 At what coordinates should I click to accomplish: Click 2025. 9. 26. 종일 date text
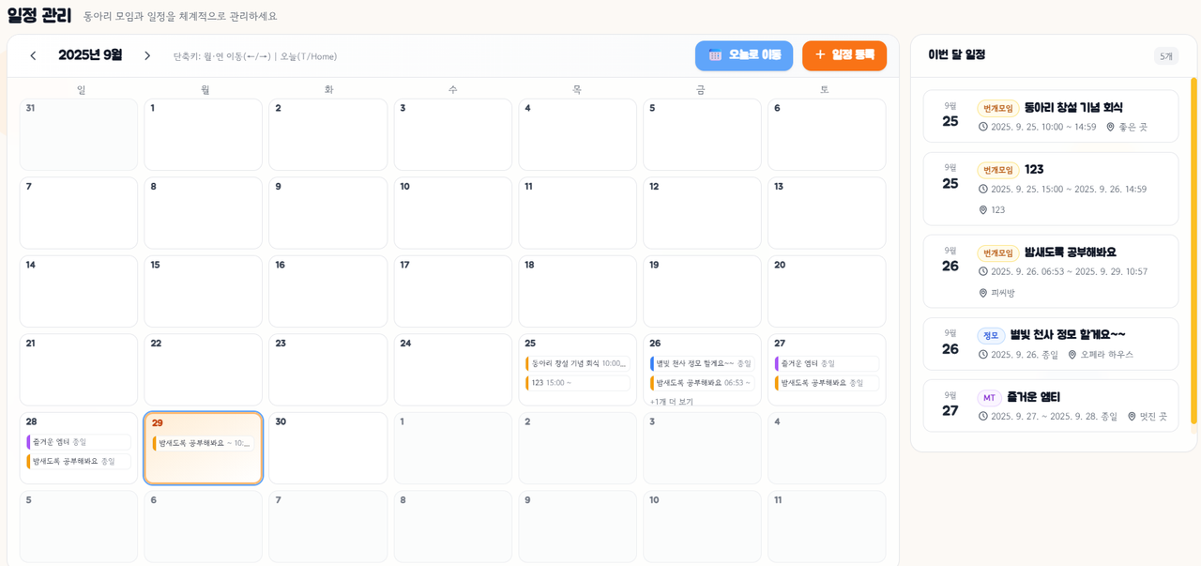(1025, 355)
